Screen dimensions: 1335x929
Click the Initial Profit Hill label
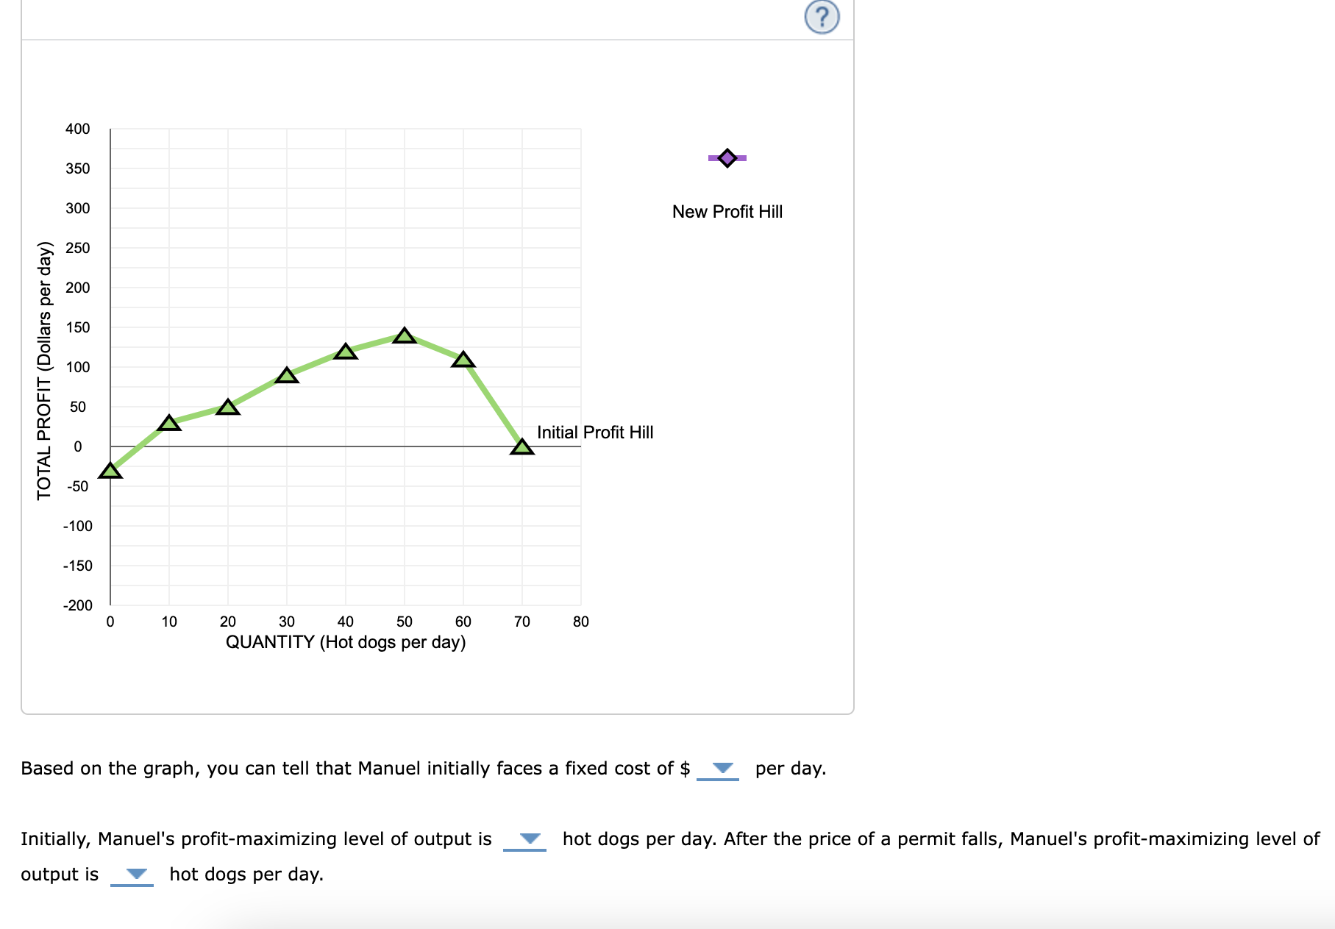(x=595, y=433)
